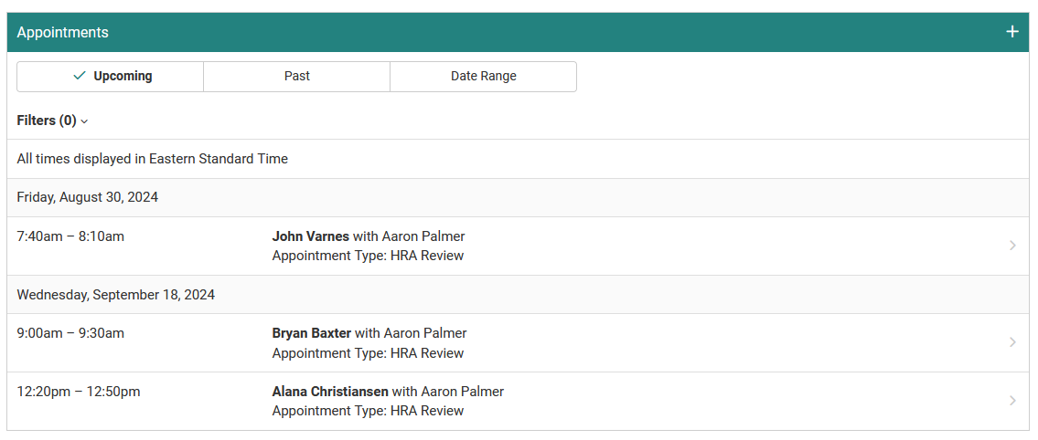Click the 7:40am – 8:10am time slot

pyautogui.click(x=70, y=236)
